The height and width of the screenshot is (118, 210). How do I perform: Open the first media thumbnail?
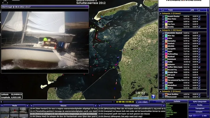(x=5, y=111)
